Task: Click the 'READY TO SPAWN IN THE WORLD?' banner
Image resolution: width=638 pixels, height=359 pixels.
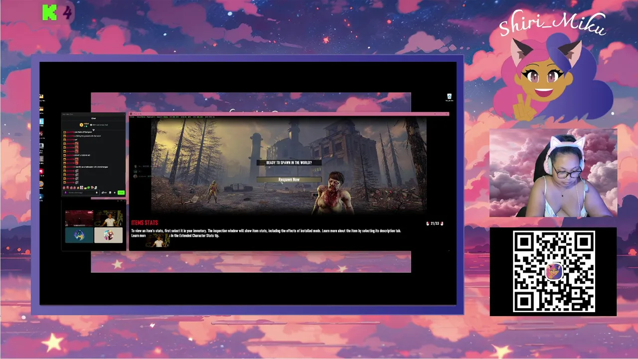Action: tap(289, 163)
